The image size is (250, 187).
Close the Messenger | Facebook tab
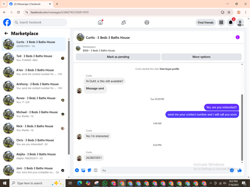(50, 4)
